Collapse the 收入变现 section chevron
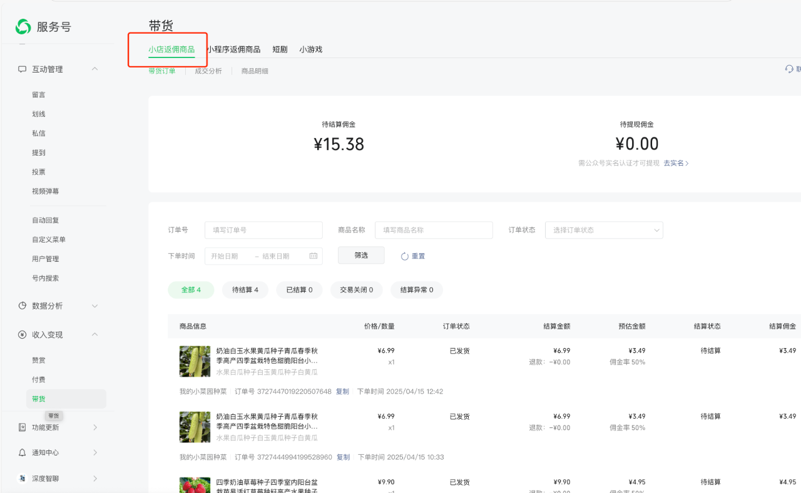The height and width of the screenshot is (493, 801). point(95,334)
